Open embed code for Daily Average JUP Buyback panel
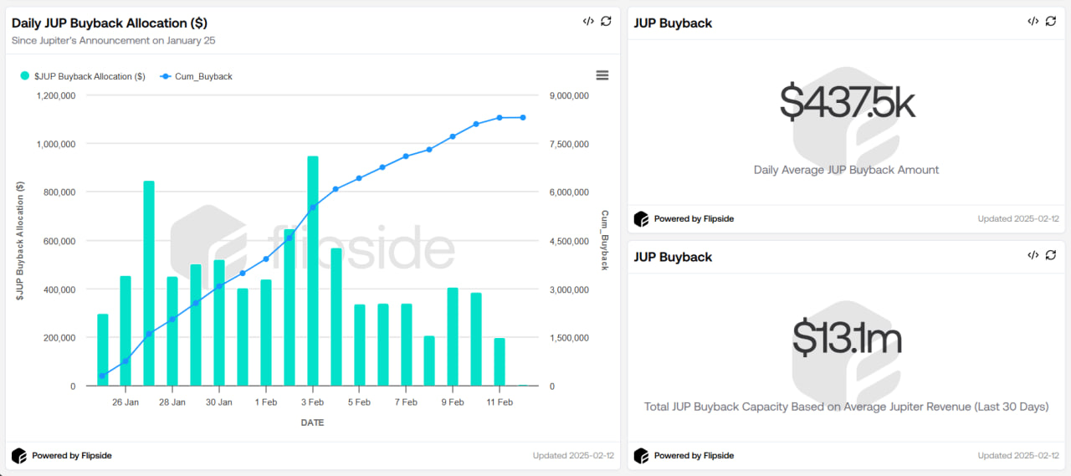Screen dimensions: 1071x476 pyautogui.click(x=1033, y=21)
